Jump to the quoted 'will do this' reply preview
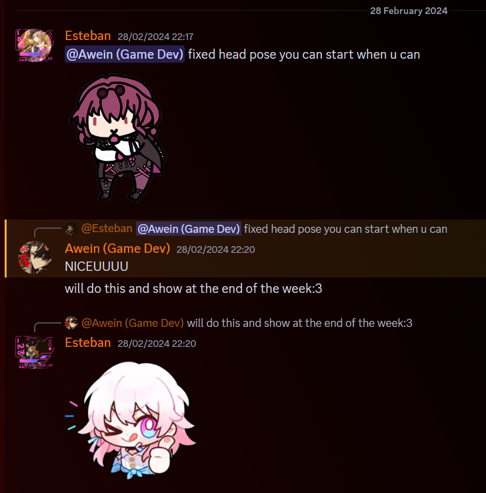 pyautogui.click(x=299, y=323)
